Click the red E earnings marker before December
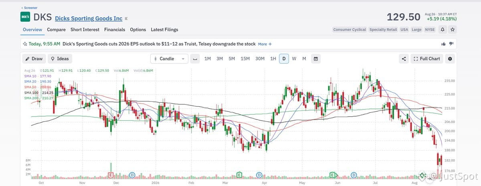Screen dimensions: 481x186 111,175
